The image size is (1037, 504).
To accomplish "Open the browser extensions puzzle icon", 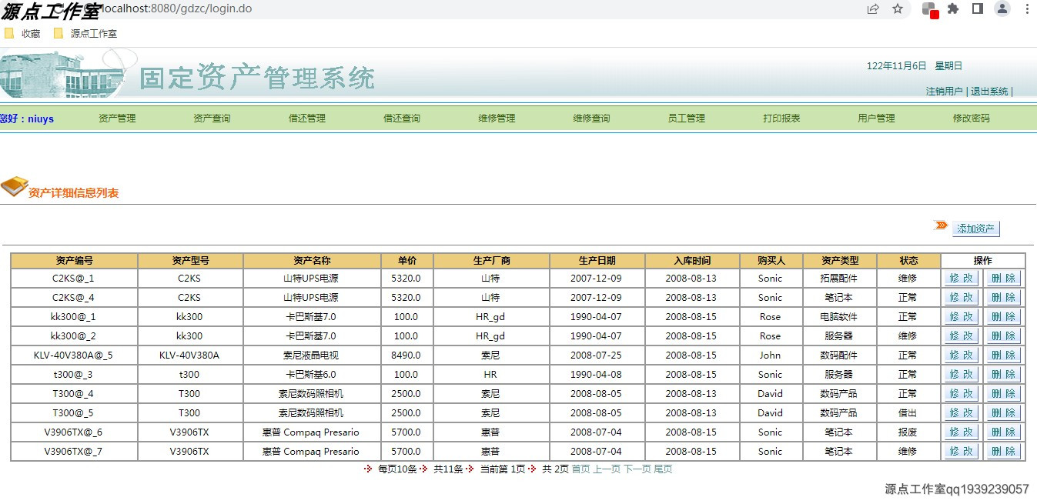I will (954, 9).
